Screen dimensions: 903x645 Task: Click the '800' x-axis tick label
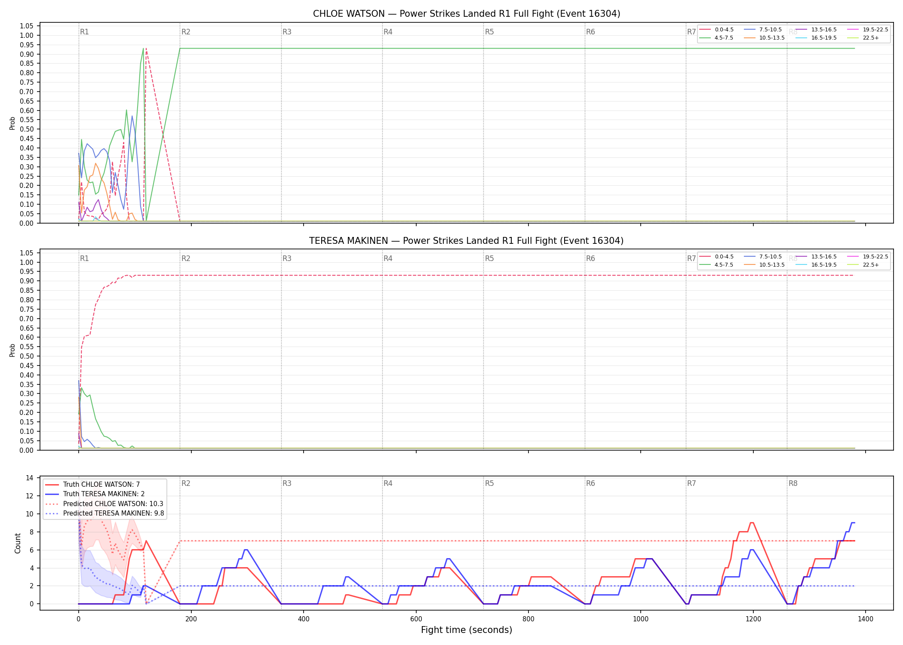(528, 619)
